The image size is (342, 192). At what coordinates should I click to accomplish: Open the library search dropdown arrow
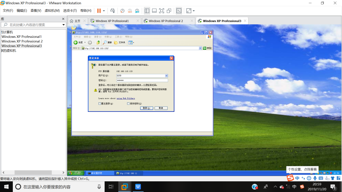point(63,25)
